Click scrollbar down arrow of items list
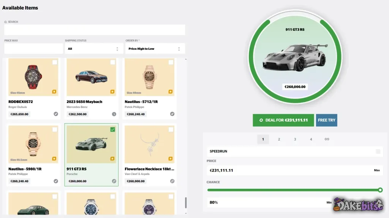The height and width of the screenshot is (218, 389). tap(186, 213)
